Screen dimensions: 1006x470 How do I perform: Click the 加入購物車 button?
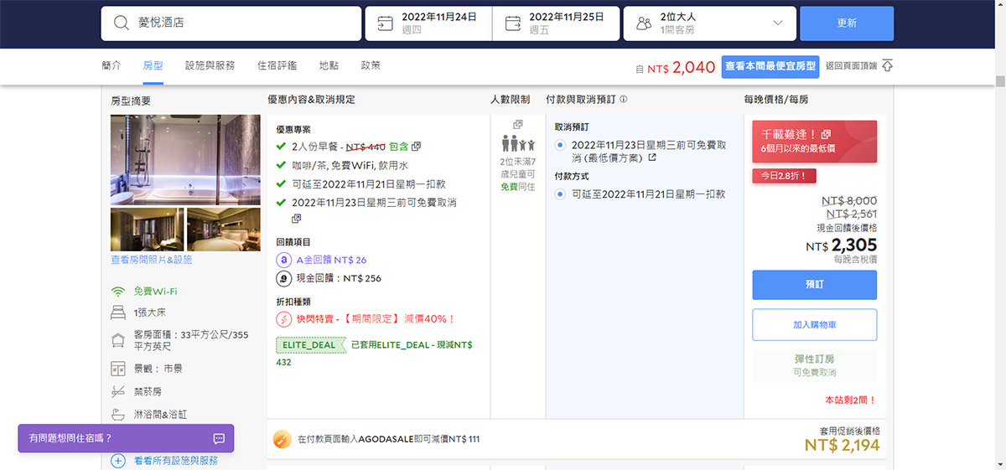click(x=814, y=325)
